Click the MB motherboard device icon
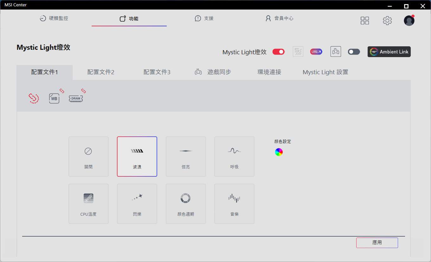The height and width of the screenshot is (262, 431). tap(54, 98)
